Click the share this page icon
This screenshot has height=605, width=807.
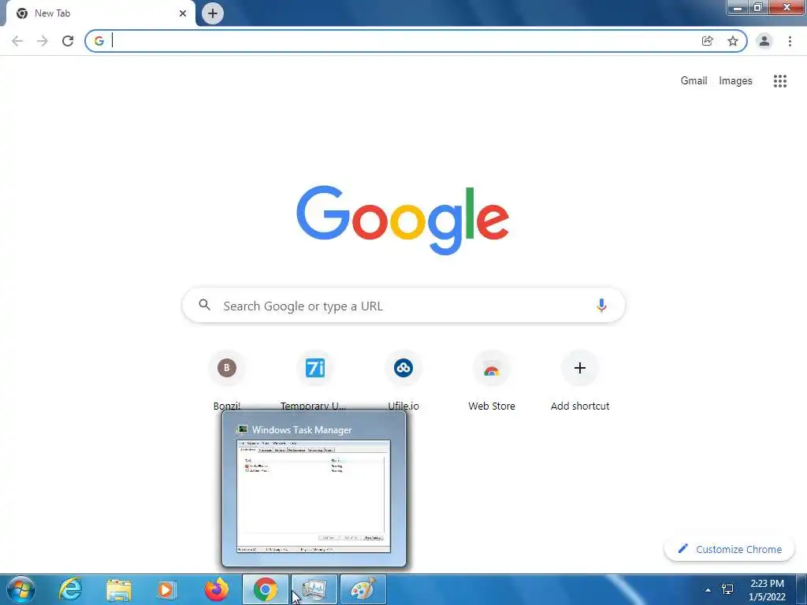(x=708, y=41)
